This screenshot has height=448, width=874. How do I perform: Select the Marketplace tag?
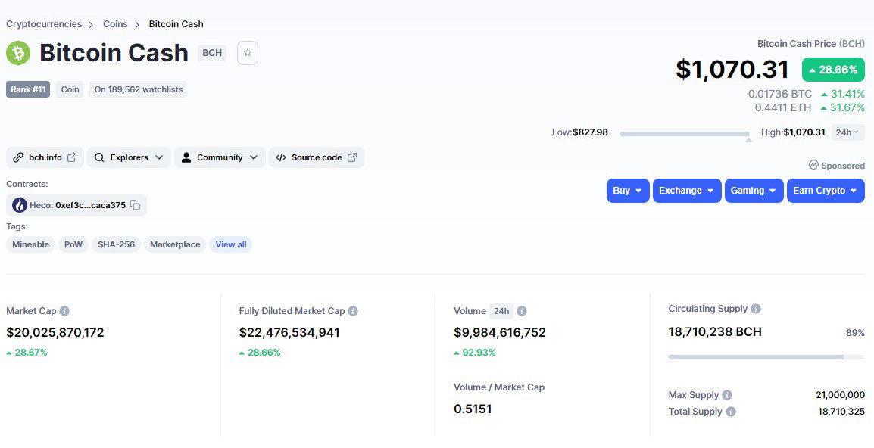[x=175, y=244]
